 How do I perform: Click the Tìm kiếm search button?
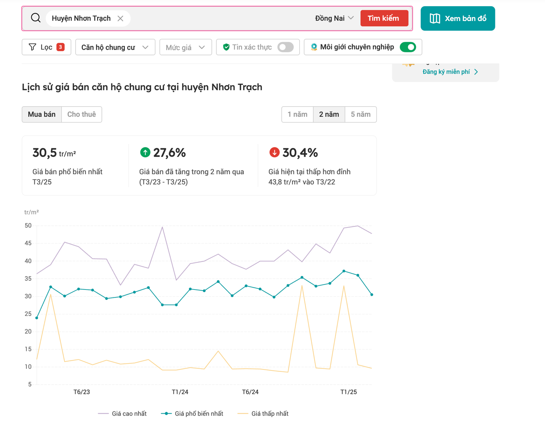point(384,18)
